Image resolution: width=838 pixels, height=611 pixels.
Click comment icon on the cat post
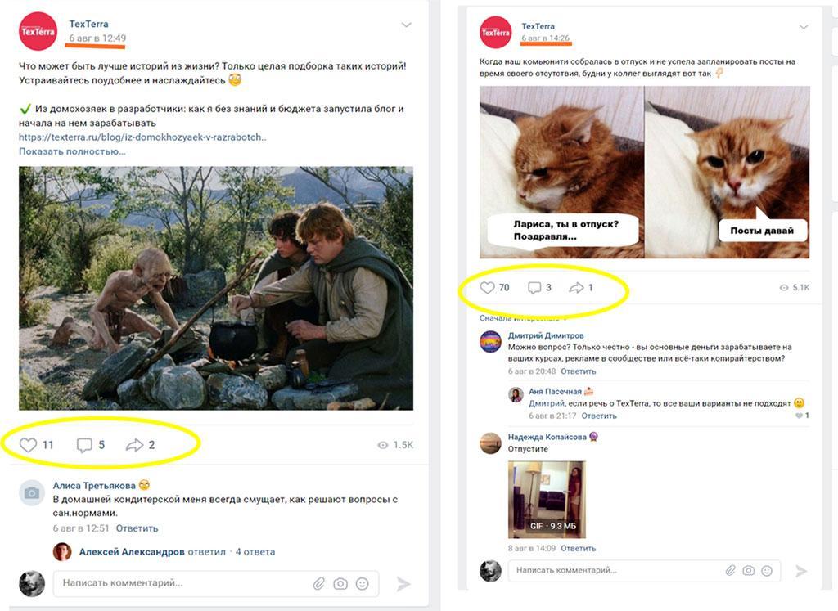(x=534, y=288)
